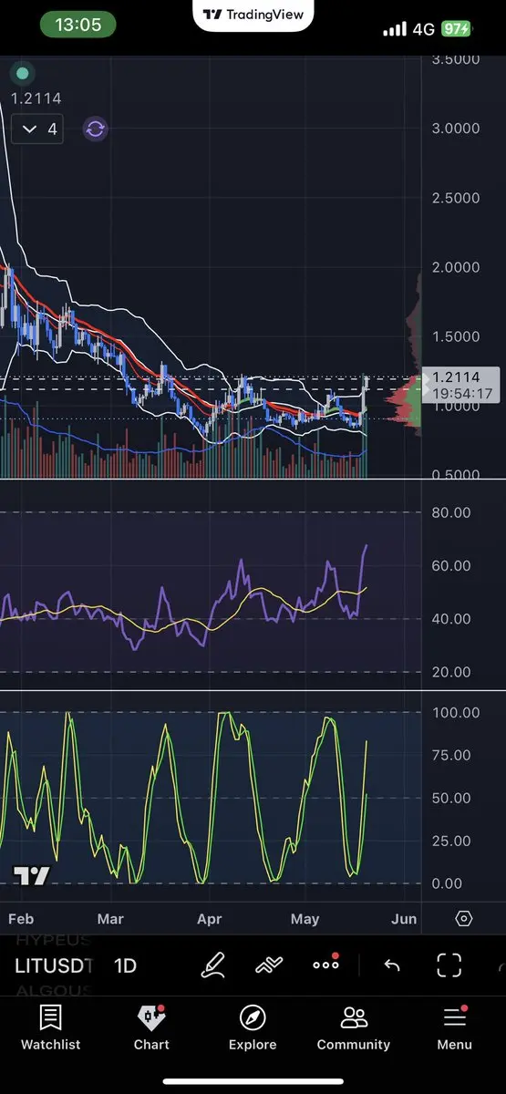506x1094 pixels.
Task: Tap the Apr date label
Action: 210,918
